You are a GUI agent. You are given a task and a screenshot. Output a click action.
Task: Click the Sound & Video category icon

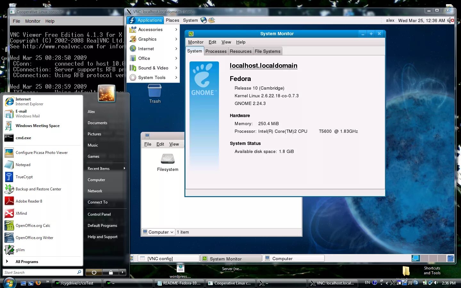[x=133, y=68]
